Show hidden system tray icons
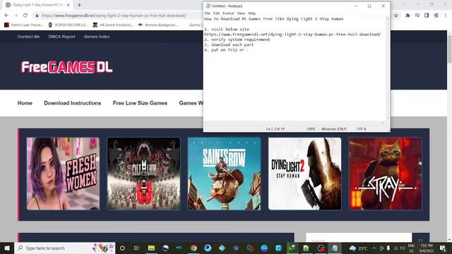Screen dimensions: 452x254 coord(374,248)
